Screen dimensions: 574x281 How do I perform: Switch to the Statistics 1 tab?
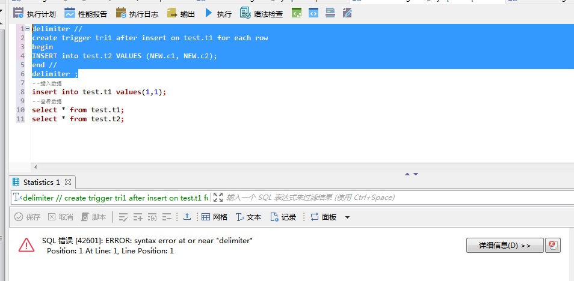[41, 182]
